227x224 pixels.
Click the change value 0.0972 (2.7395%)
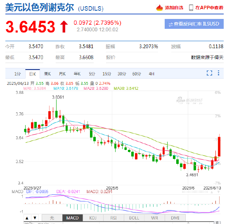[x=97, y=23]
